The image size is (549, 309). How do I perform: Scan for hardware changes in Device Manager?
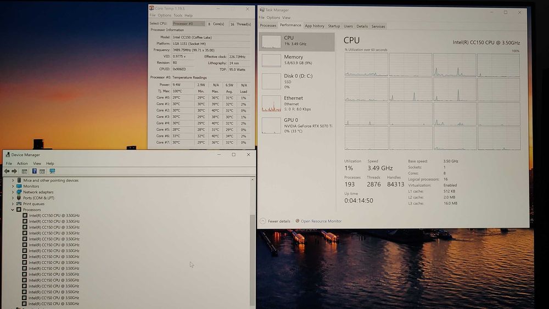(x=52, y=171)
